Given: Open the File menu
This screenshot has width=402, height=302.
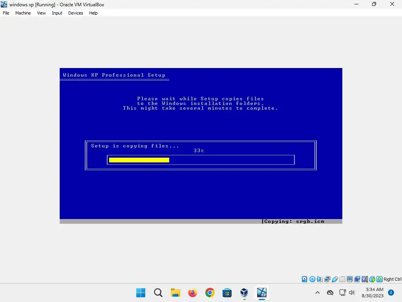Looking at the screenshot, I should tap(6, 13).
